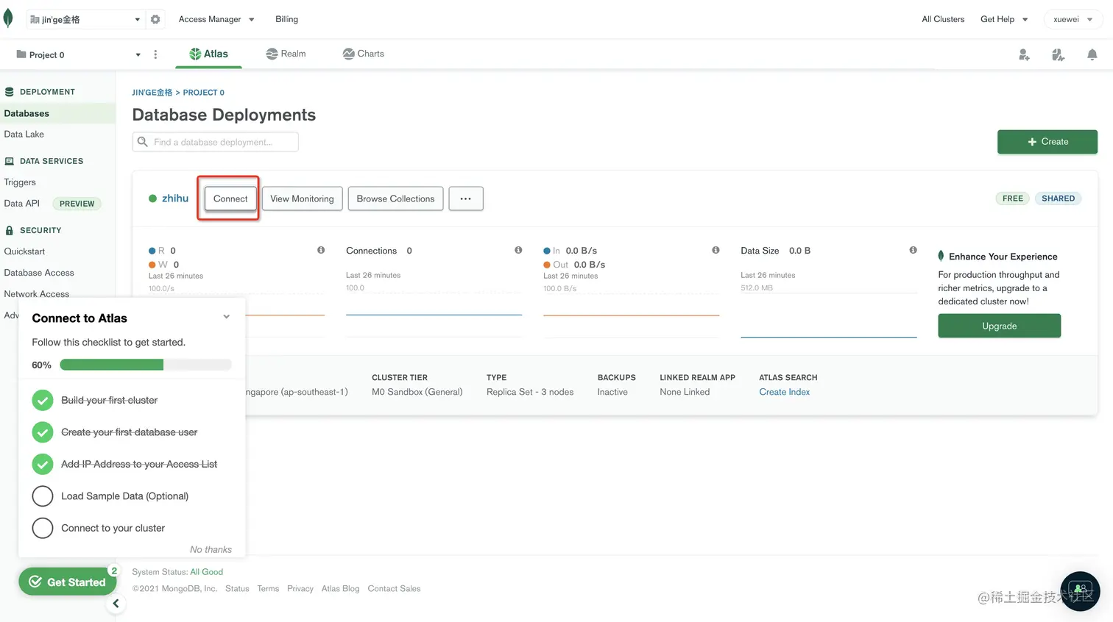Open the support chat bubble icon
The height and width of the screenshot is (622, 1113).
tap(1080, 591)
